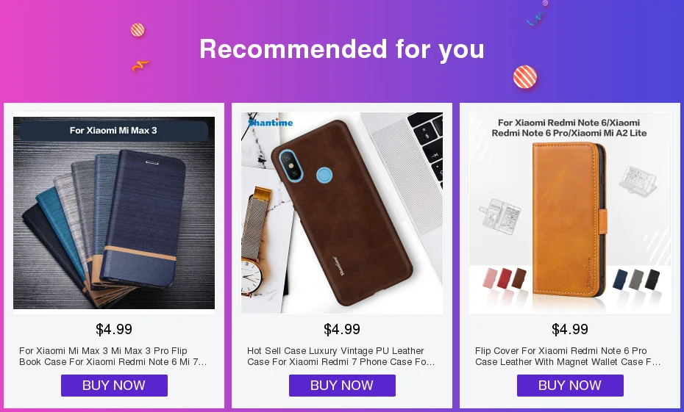Click the large striped ball decoration in header
This screenshot has width=684, height=412.
pyautogui.click(x=525, y=77)
